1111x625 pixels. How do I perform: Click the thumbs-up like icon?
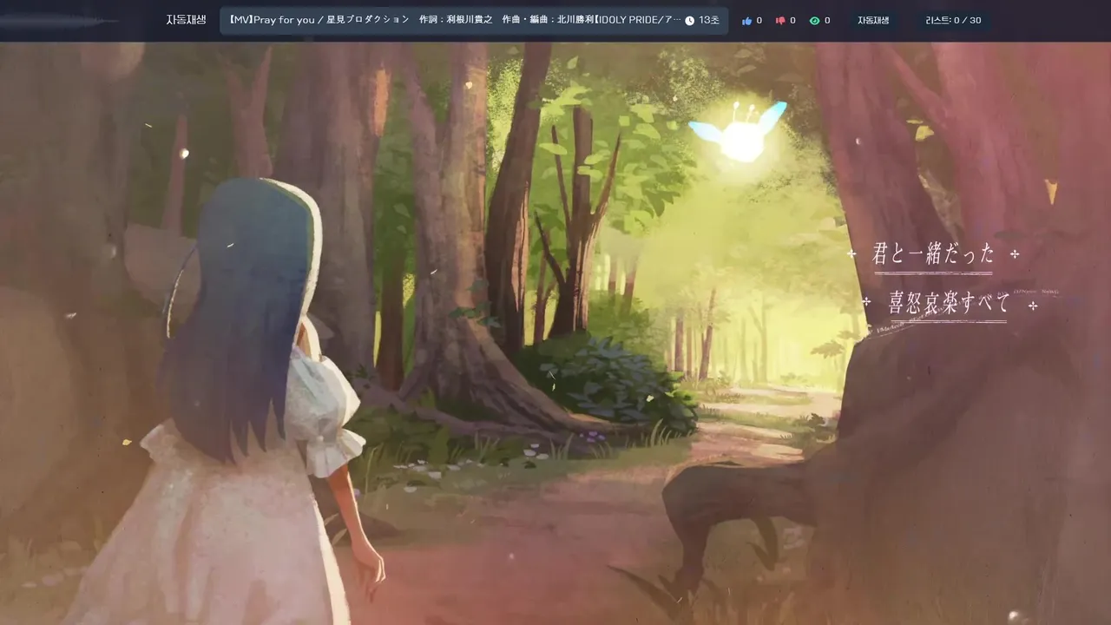click(746, 20)
